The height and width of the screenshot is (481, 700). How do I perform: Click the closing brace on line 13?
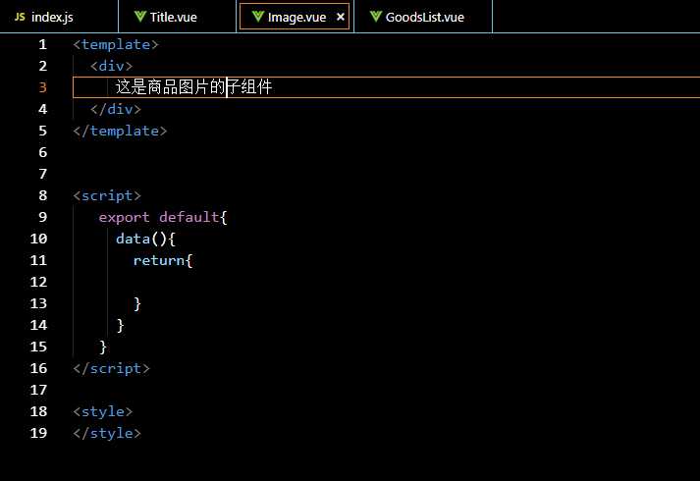pyautogui.click(x=137, y=304)
